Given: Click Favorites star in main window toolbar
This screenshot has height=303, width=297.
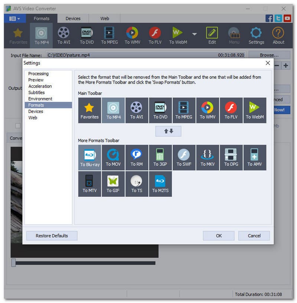Looking at the screenshot, I should (18, 36).
